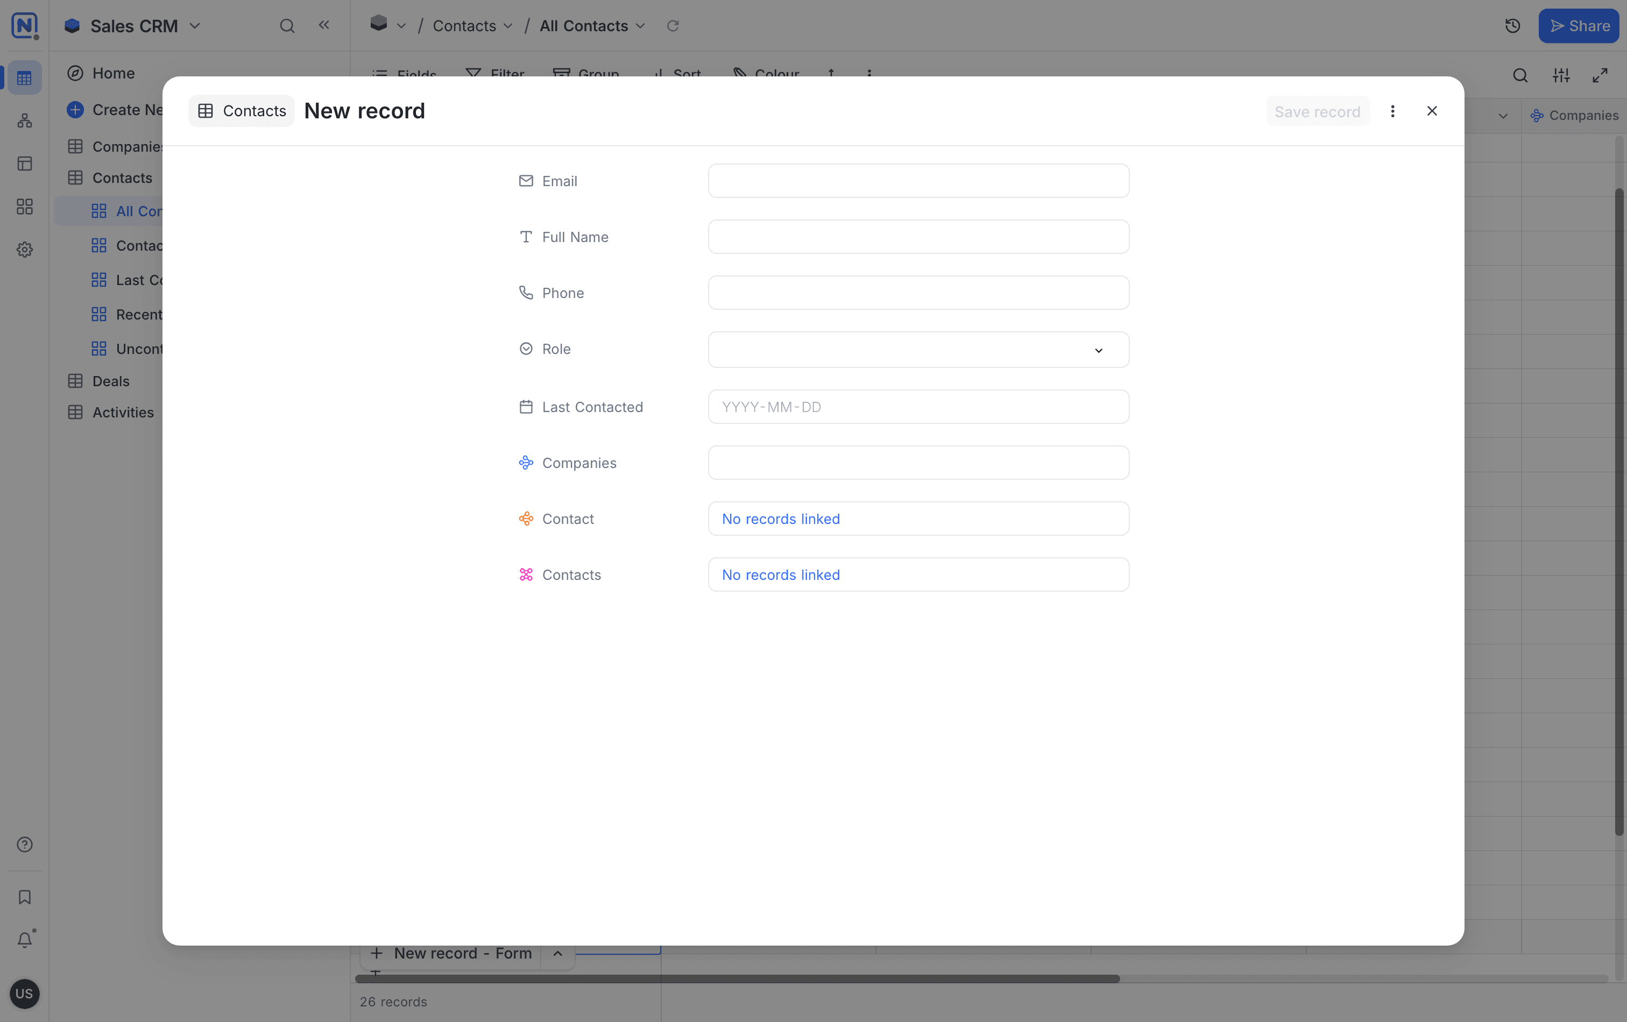Open the data table icon in left rail
1627x1022 pixels.
[24, 79]
